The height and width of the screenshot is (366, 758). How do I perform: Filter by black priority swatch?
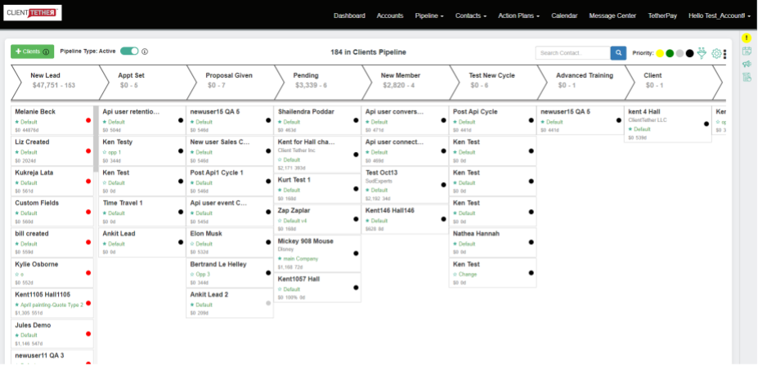point(690,53)
